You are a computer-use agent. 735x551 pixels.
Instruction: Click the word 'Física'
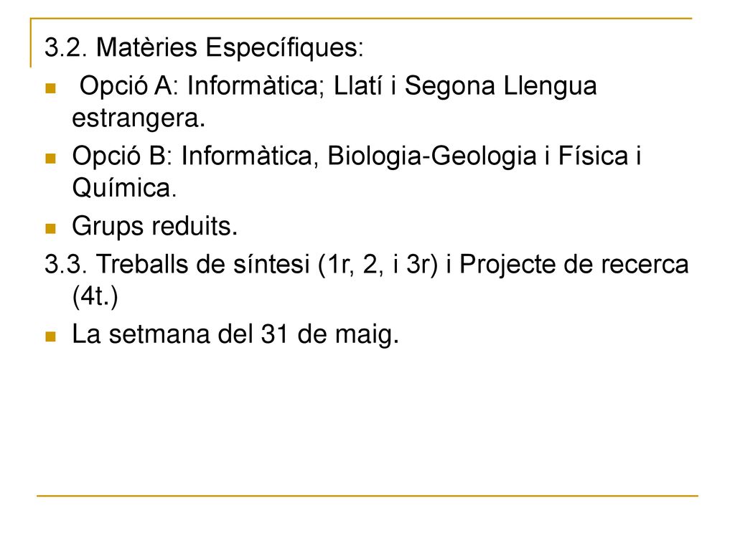[x=593, y=156]
